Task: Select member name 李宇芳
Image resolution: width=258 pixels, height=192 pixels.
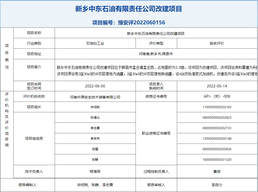Action: tap(95, 139)
